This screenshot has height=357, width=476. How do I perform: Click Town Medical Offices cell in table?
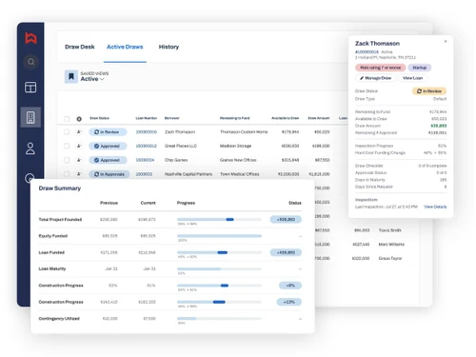coord(240,174)
